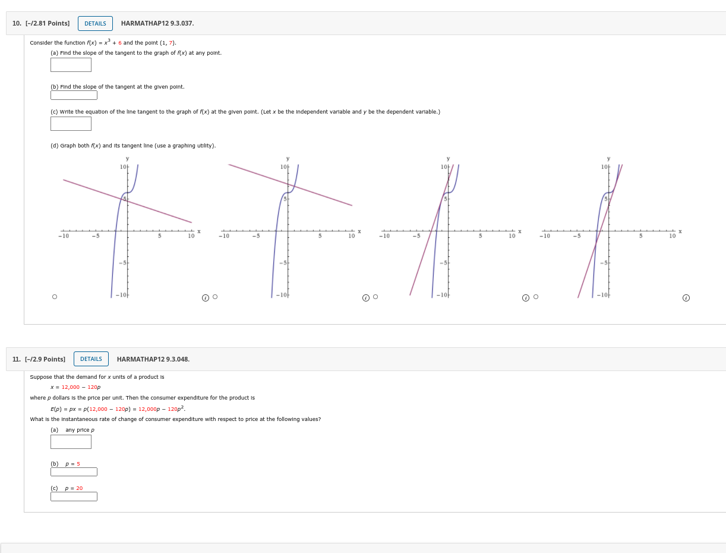
Task: Select the radio button for the fourth graph
Action: pyautogui.click(x=535, y=296)
